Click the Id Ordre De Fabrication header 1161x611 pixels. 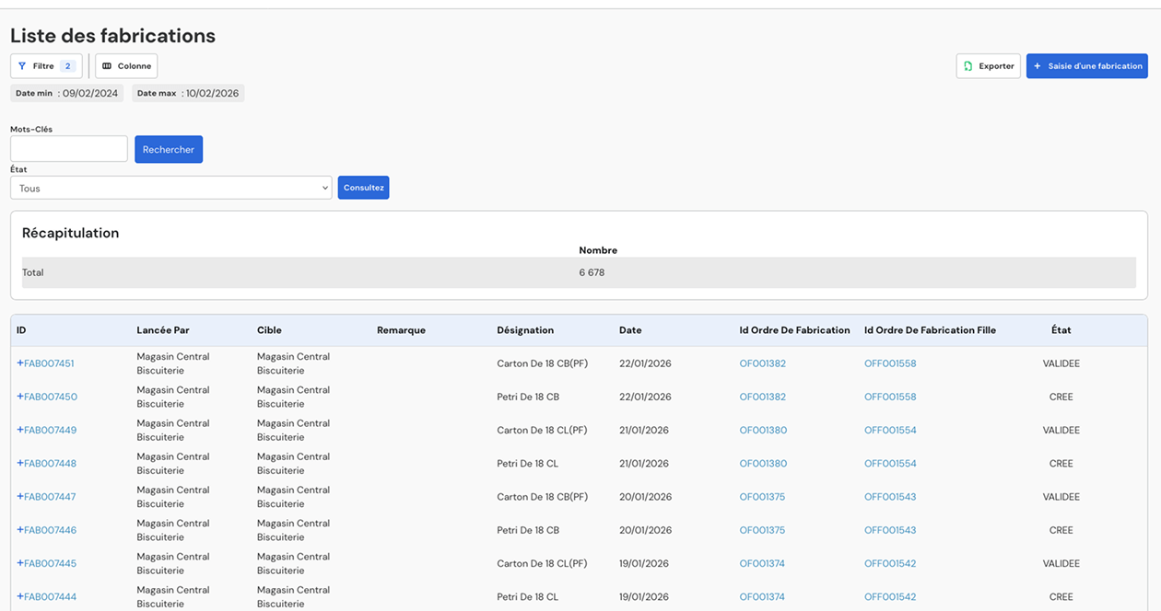click(794, 329)
